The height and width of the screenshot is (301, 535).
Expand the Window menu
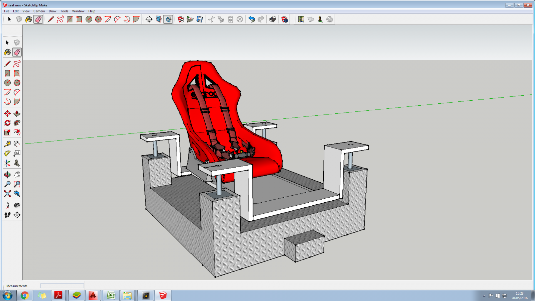pos(78,11)
